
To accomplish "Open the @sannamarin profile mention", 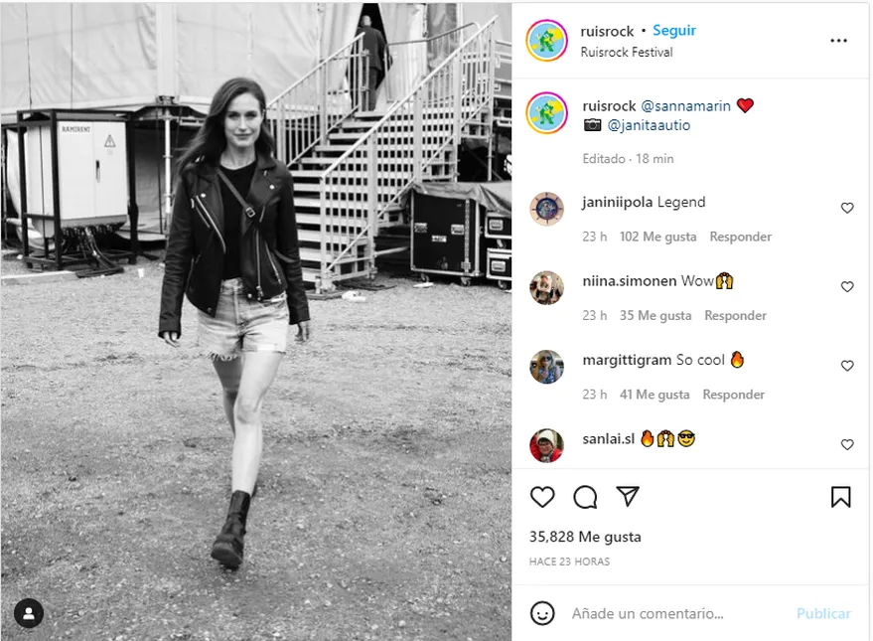I will coord(686,105).
